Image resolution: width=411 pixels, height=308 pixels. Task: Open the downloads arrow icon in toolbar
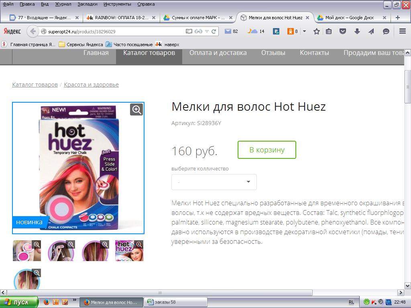pyautogui.click(x=357, y=31)
